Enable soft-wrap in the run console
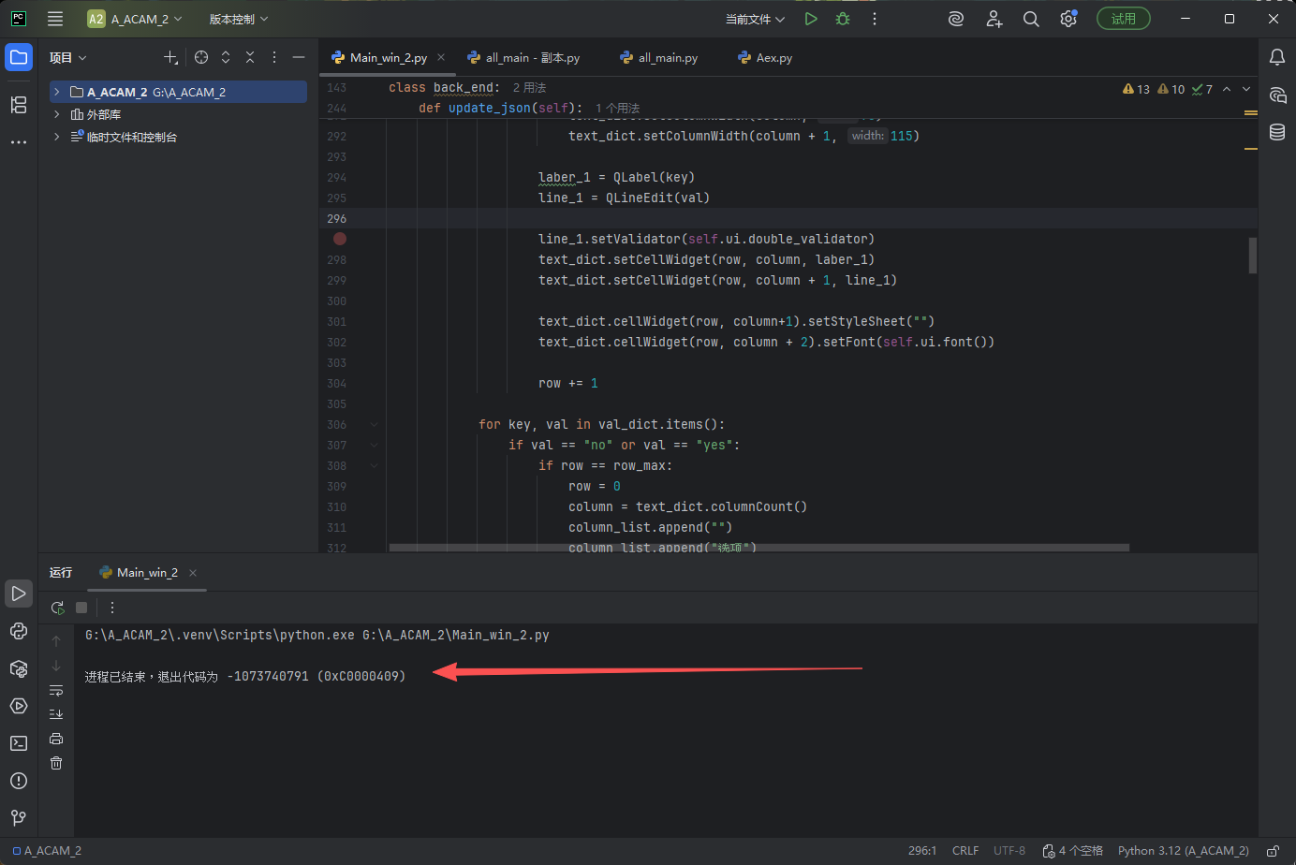 click(56, 690)
